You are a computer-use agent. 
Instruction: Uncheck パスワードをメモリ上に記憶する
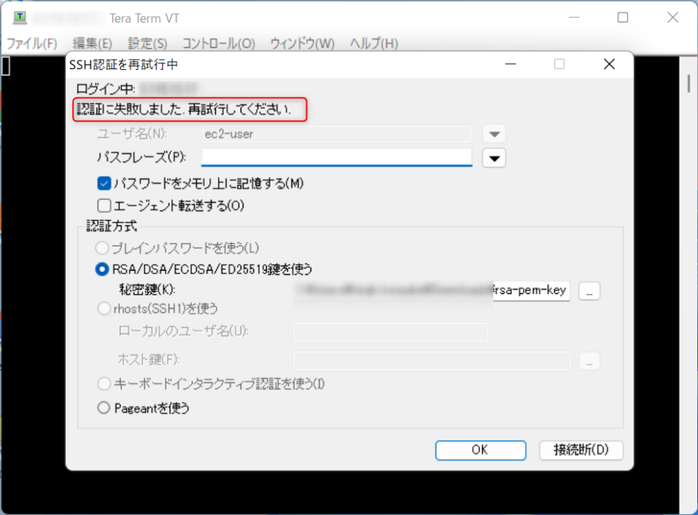tap(104, 183)
